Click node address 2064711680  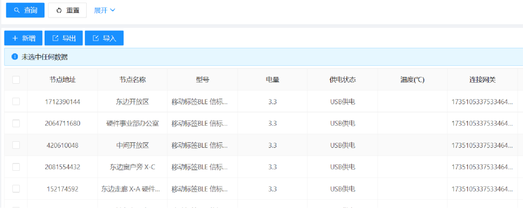point(62,123)
